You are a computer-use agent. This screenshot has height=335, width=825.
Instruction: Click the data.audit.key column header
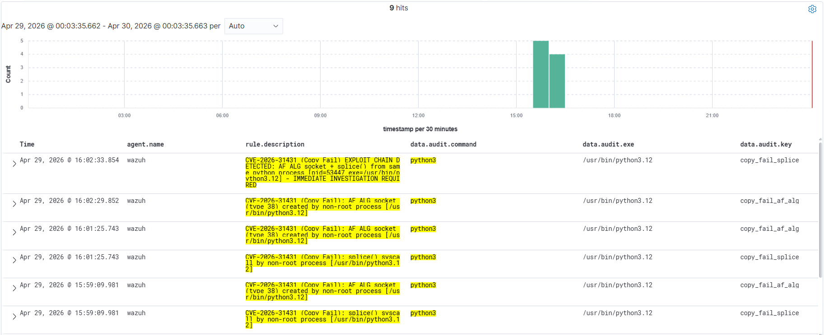pyautogui.click(x=765, y=144)
